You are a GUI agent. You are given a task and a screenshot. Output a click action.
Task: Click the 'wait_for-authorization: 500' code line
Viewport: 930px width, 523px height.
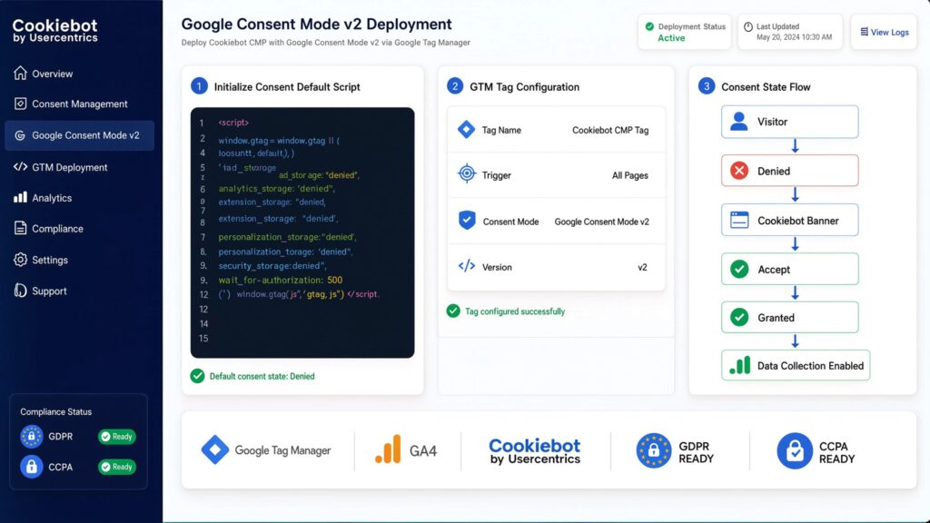tap(280, 280)
